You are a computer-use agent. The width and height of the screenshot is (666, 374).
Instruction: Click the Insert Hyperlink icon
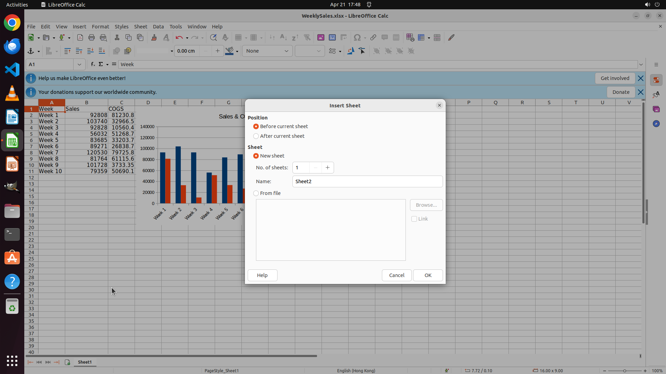pyautogui.click(x=373, y=38)
